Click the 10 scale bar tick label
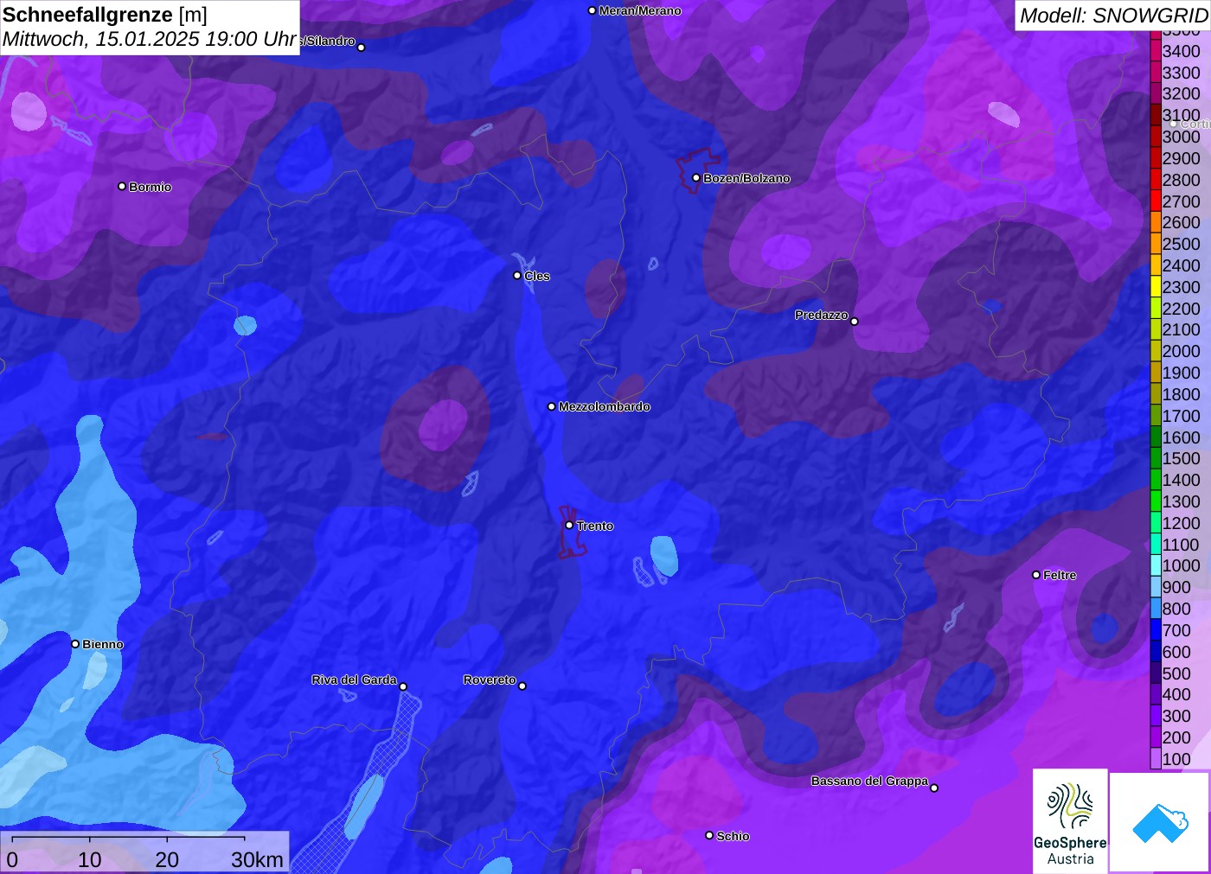 point(90,859)
